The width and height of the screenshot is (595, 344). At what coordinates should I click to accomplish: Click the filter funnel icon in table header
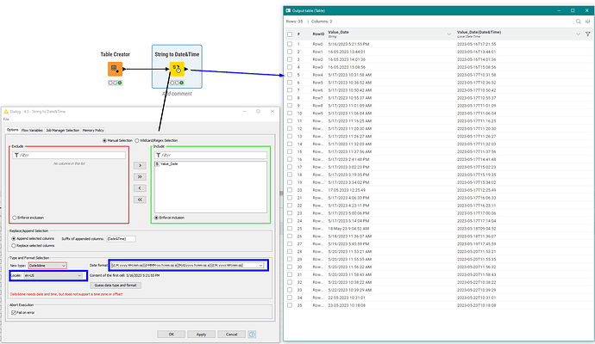[x=588, y=34]
